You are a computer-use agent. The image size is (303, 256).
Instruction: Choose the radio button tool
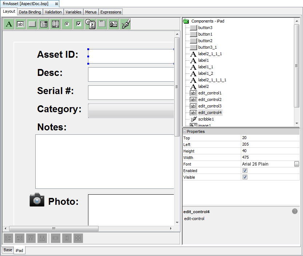67,24
